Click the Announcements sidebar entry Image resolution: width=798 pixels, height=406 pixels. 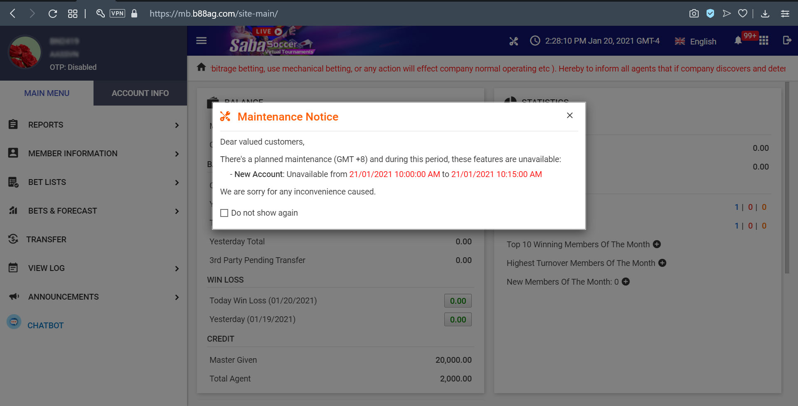click(63, 297)
